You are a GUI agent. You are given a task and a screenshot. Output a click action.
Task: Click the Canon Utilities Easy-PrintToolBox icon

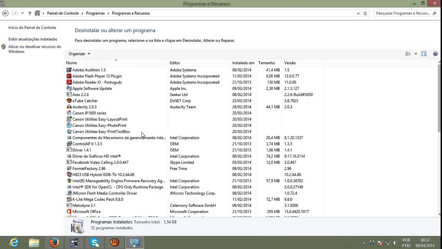(x=69, y=131)
